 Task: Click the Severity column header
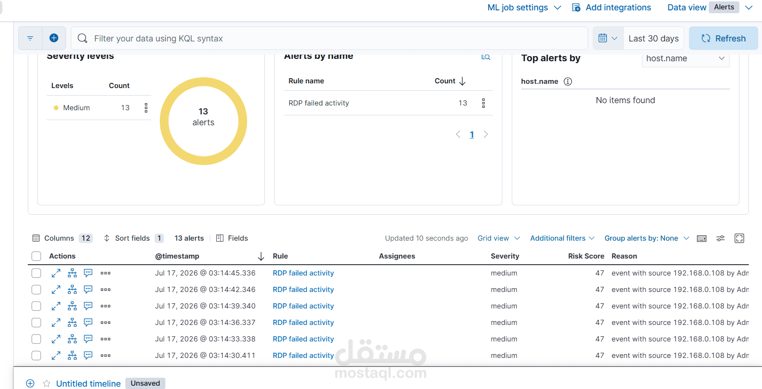pos(505,256)
